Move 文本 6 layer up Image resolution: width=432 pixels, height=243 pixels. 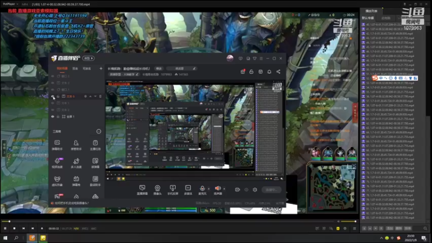90,97
